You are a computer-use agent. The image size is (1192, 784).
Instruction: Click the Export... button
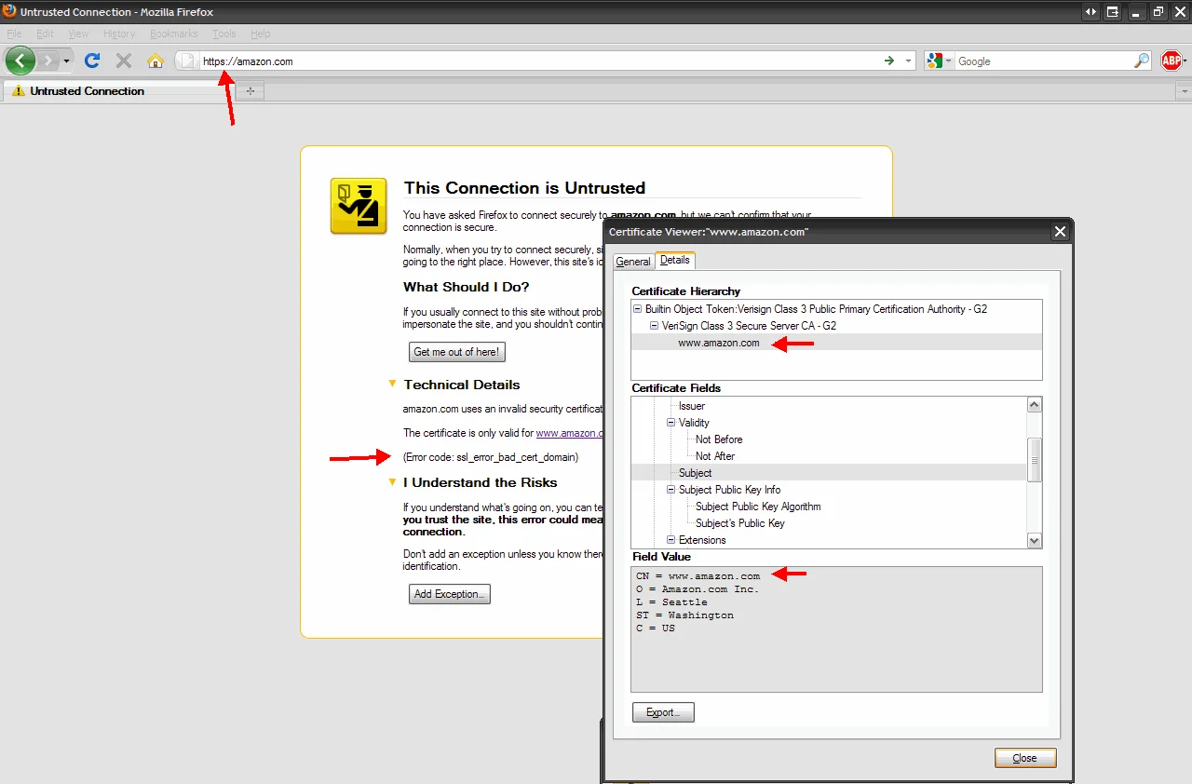(663, 712)
